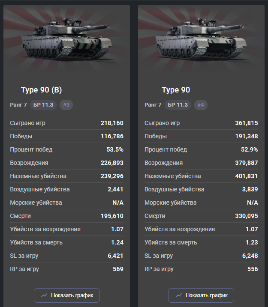Click Ранг 7 label on Type 90 (B) card
268x307 pixels.
point(18,105)
